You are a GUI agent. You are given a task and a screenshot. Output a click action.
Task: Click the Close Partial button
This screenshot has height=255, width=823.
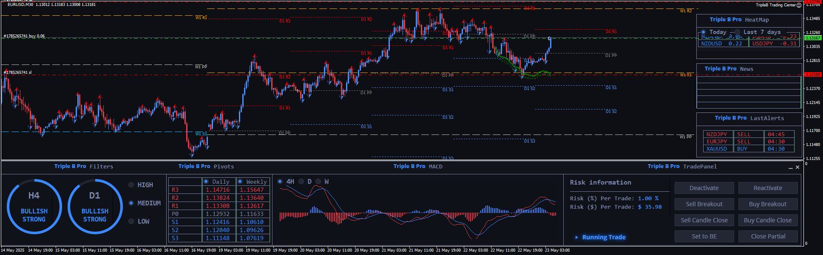point(768,236)
